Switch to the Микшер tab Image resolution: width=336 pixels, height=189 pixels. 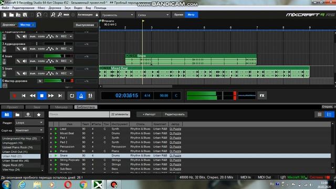pos(61,107)
